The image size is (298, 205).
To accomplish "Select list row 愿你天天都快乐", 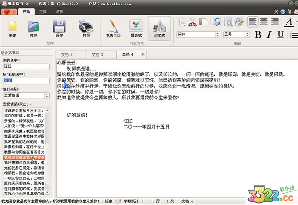I will coord(24,184).
